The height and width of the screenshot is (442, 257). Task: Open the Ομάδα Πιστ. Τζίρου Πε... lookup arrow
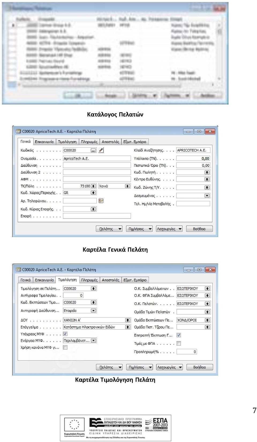coord(207,327)
